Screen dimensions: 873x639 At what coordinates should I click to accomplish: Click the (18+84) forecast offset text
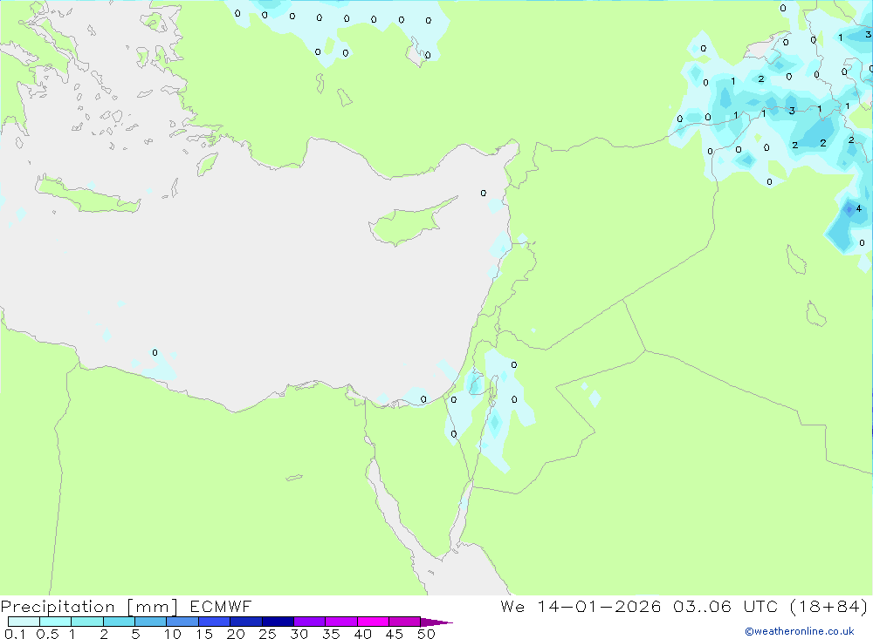(829, 606)
